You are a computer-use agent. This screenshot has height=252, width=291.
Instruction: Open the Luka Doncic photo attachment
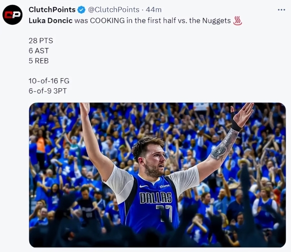[x=157, y=175]
